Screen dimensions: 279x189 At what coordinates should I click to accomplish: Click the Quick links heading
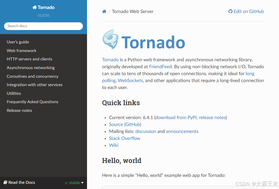click(121, 103)
